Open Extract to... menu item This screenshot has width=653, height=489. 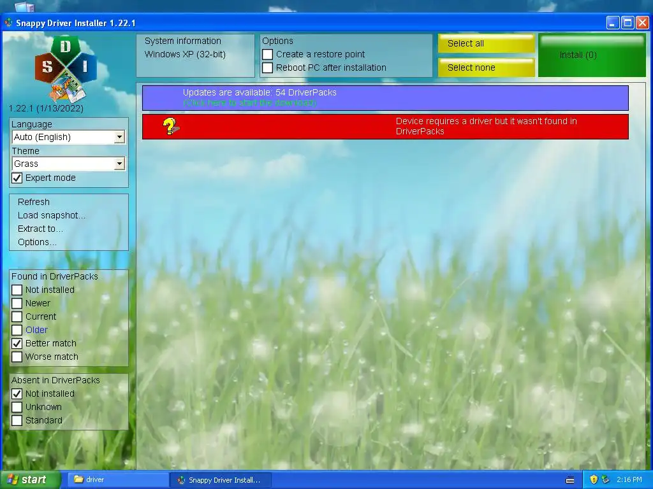coord(40,229)
